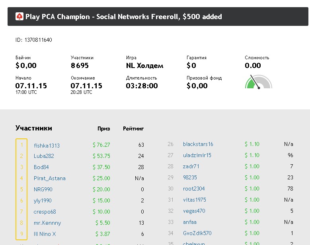The width and height of the screenshot is (310, 245).
Task: Open player crespo68 profile
Action: pyautogui.click(x=45, y=212)
